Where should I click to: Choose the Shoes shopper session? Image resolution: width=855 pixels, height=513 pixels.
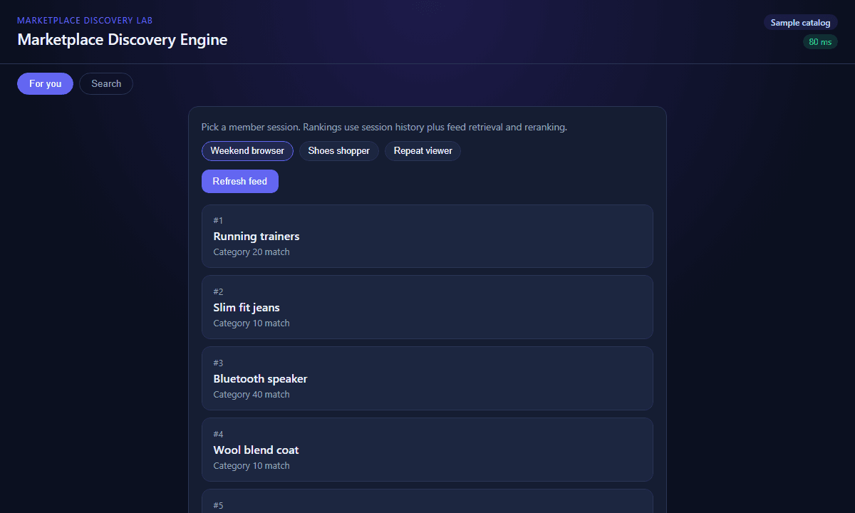[x=339, y=151]
